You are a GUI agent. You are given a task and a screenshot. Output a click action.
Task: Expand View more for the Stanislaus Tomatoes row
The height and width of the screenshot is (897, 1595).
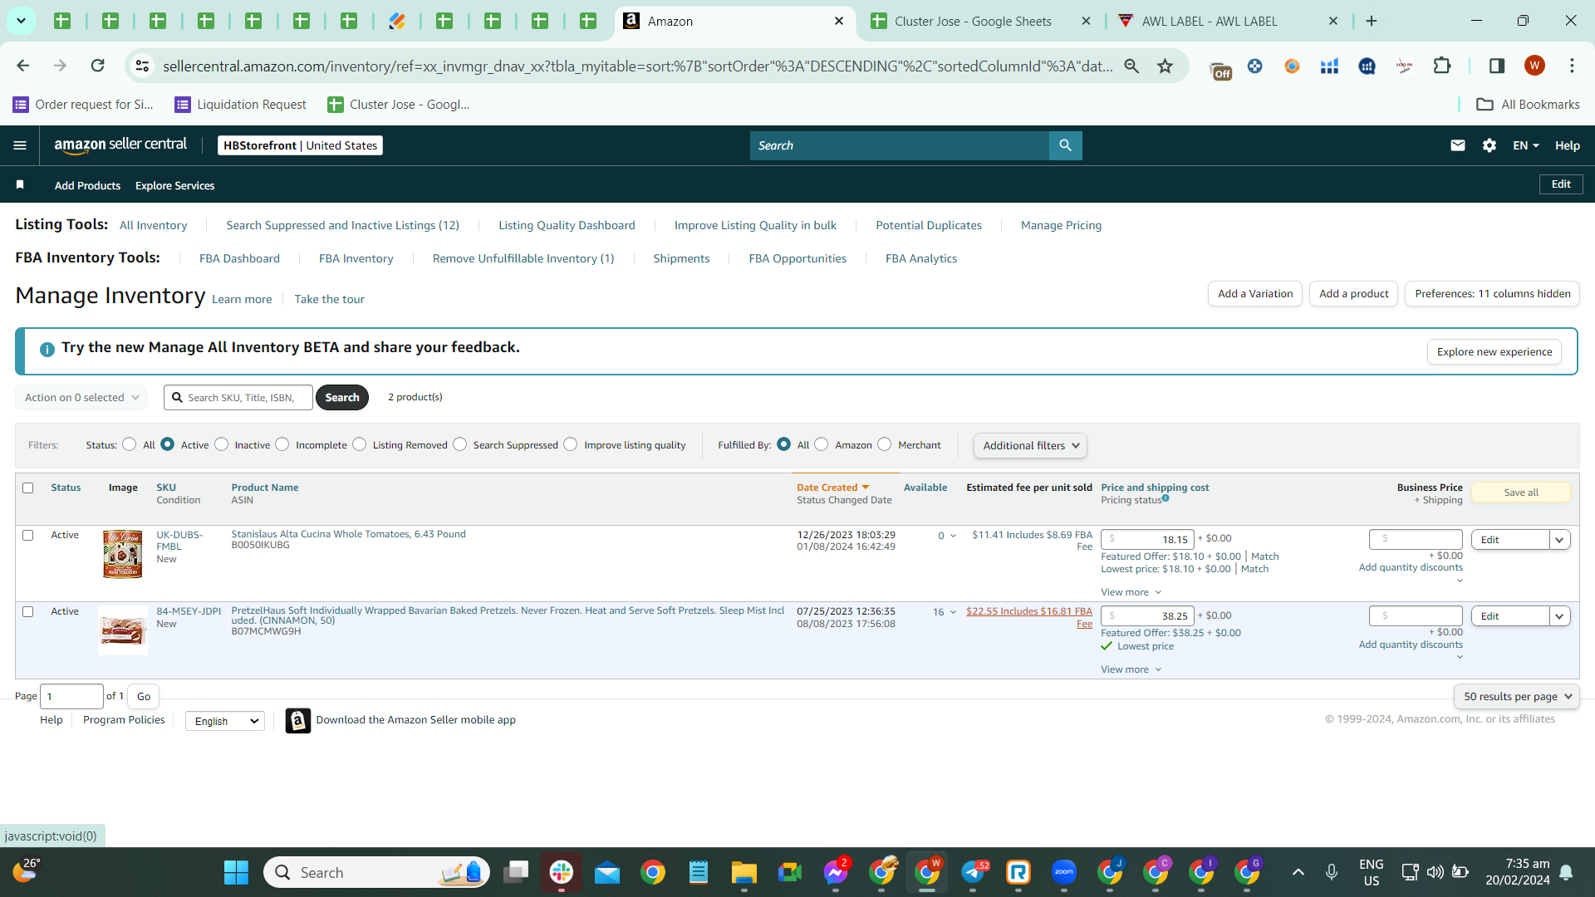coord(1131,592)
